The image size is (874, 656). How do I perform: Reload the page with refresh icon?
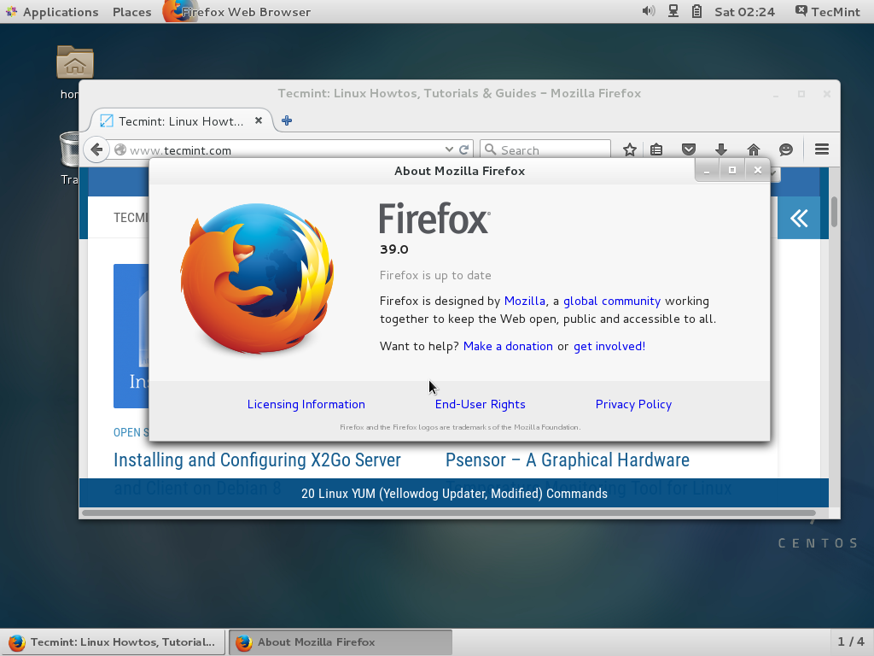tap(463, 149)
